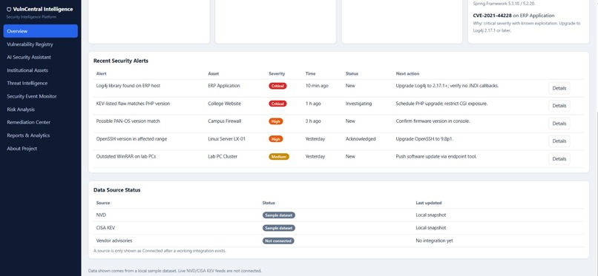Click the Asset column header

click(213, 74)
